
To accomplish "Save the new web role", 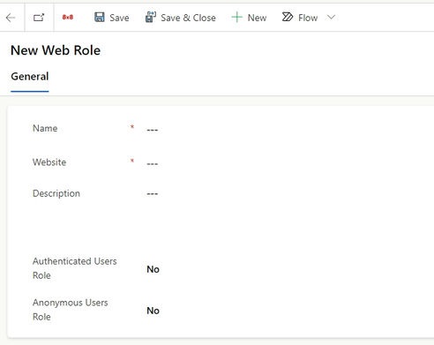I will [x=111, y=18].
